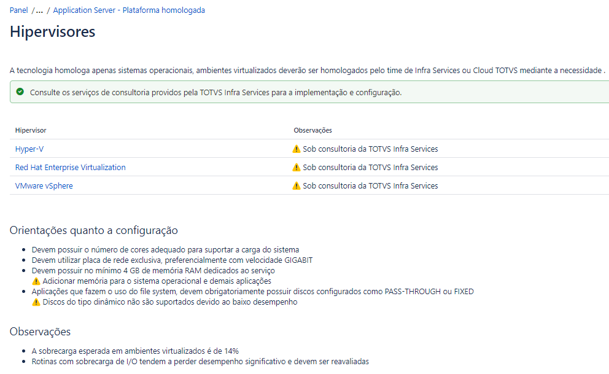Click the Hyper-V row 'Sob consultoria' text
This screenshot has width=609, height=374.
(370, 149)
